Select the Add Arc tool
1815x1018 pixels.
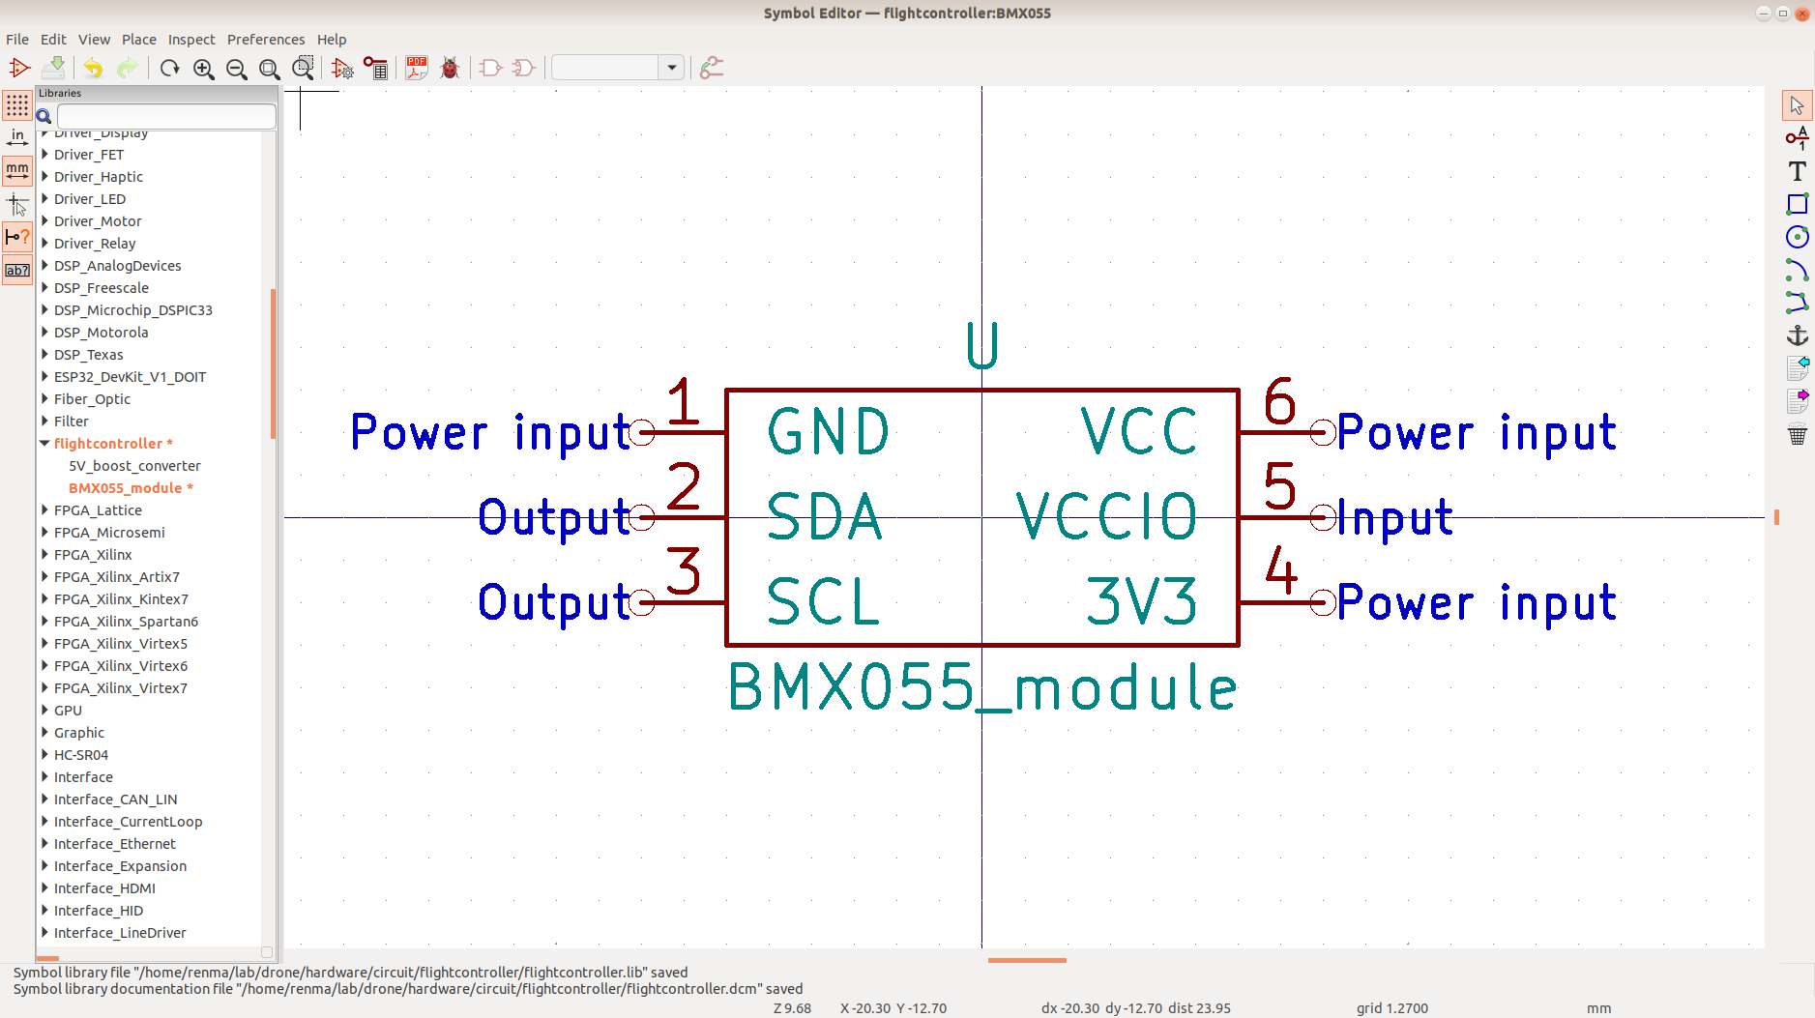click(x=1797, y=270)
